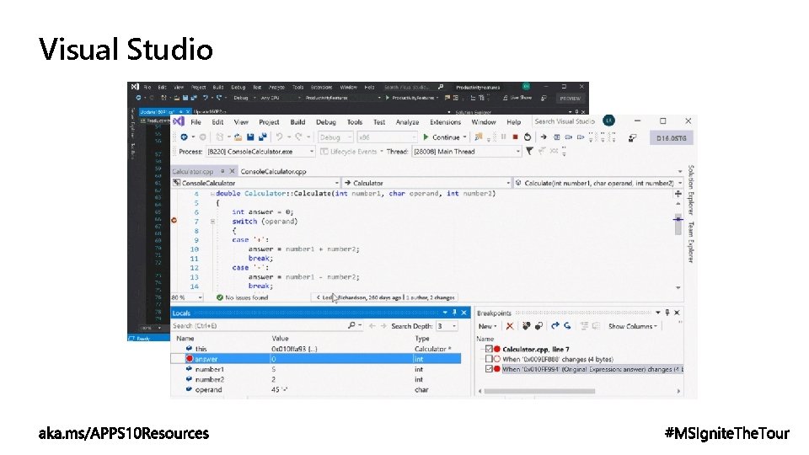This screenshot has height=455, width=809.
Task: Click the Undo arrow icon
Action: point(279,136)
